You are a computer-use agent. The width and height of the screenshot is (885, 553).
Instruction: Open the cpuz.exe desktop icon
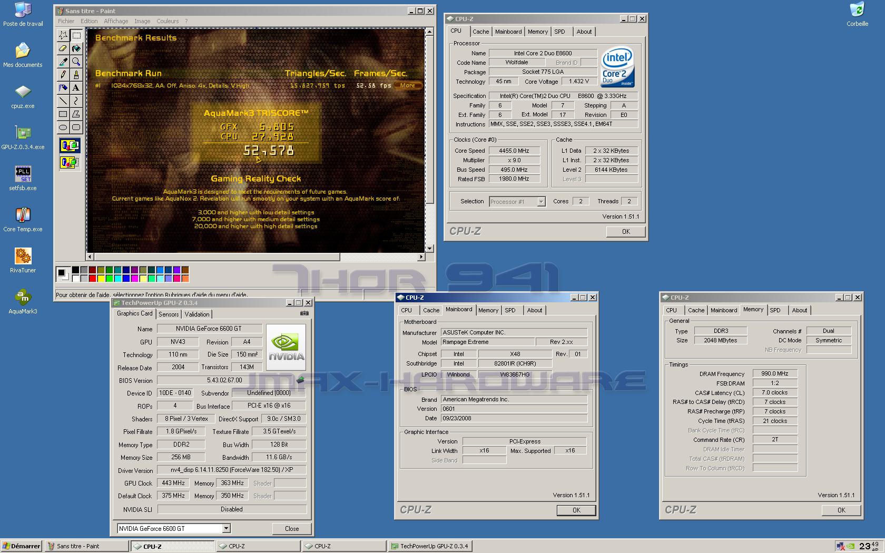coord(23,96)
